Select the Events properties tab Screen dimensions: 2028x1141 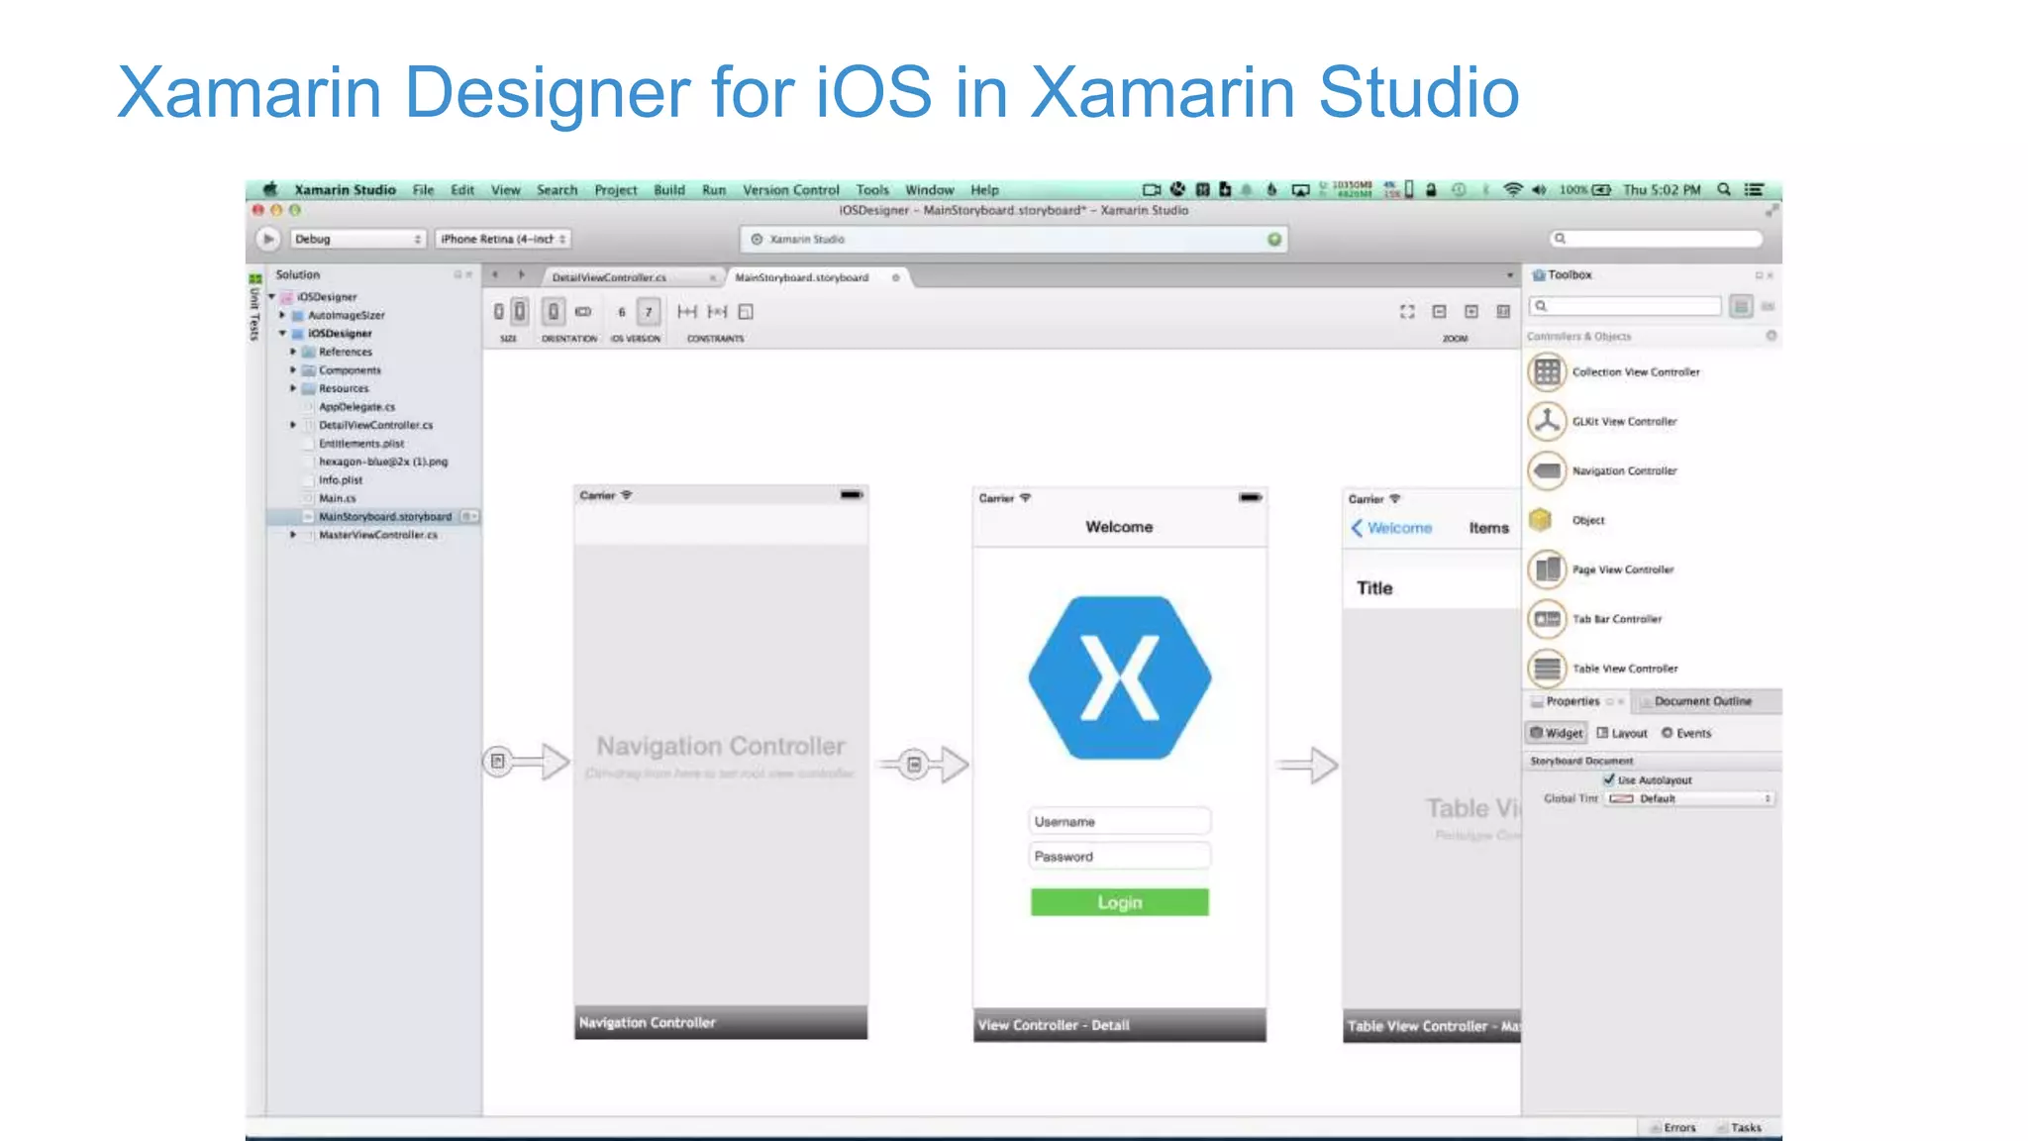(1686, 733)
